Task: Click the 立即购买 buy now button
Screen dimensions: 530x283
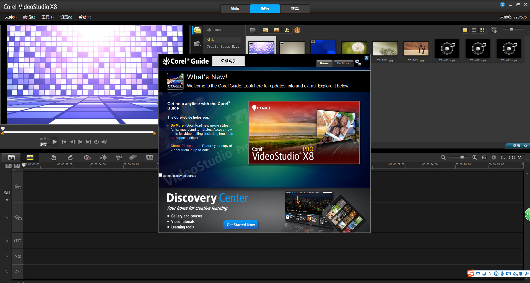Action: coord(228,61)
